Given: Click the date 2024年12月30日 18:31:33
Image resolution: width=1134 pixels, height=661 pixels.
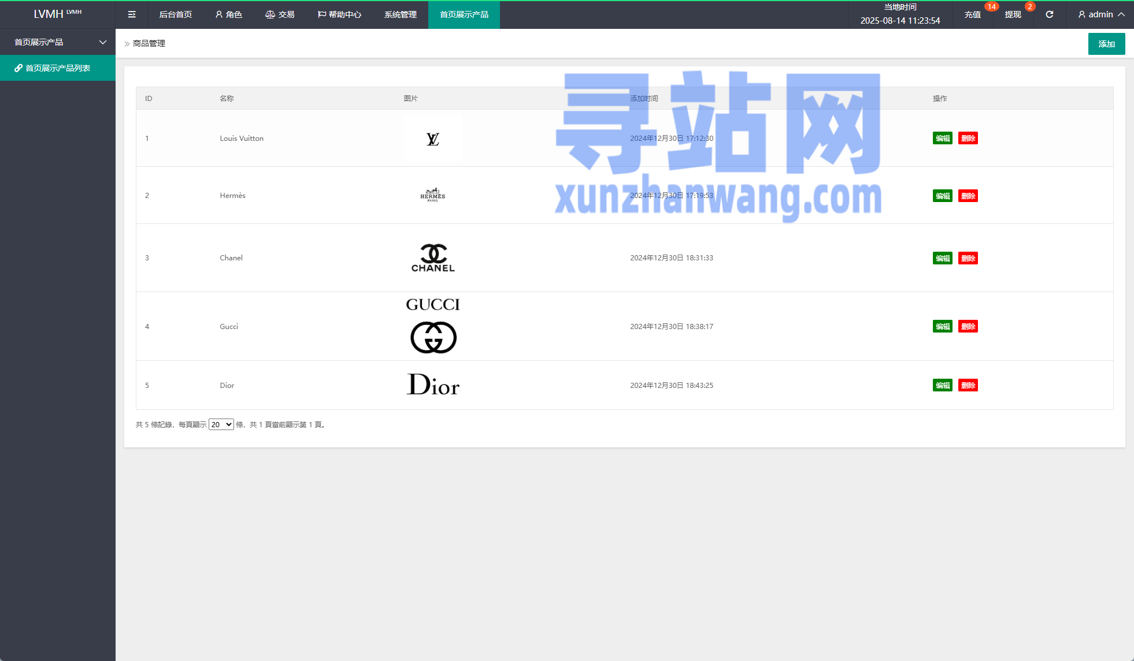Looking at the screenshot, I should 672,257.
